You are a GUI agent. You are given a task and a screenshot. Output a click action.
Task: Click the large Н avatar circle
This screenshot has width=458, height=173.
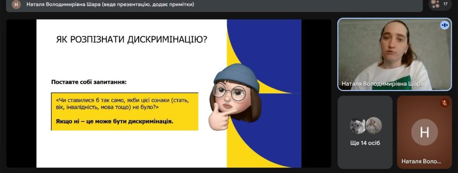[424, 132]
